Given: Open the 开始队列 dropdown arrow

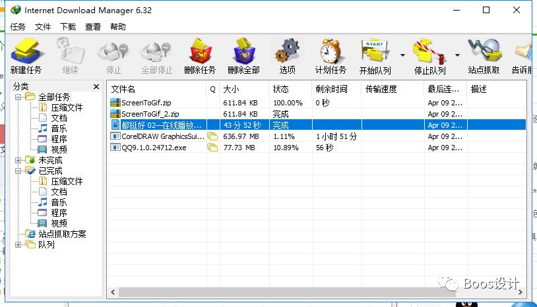Looking at the screenshot, I should click(x=402, y=55).
